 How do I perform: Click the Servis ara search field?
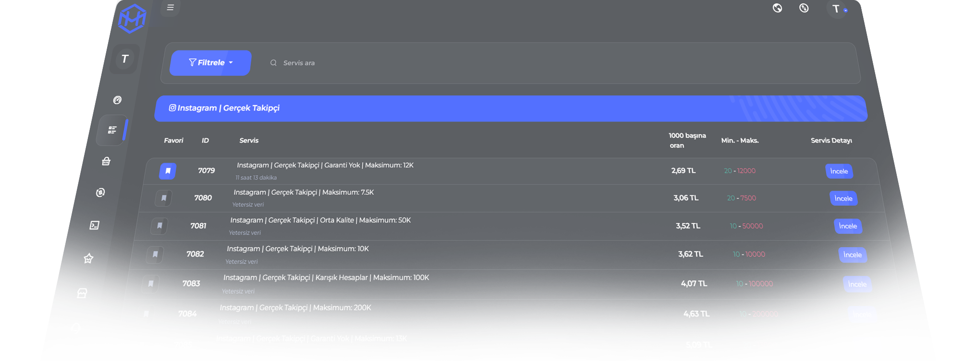pyautogui.click(x=557, y=63)
